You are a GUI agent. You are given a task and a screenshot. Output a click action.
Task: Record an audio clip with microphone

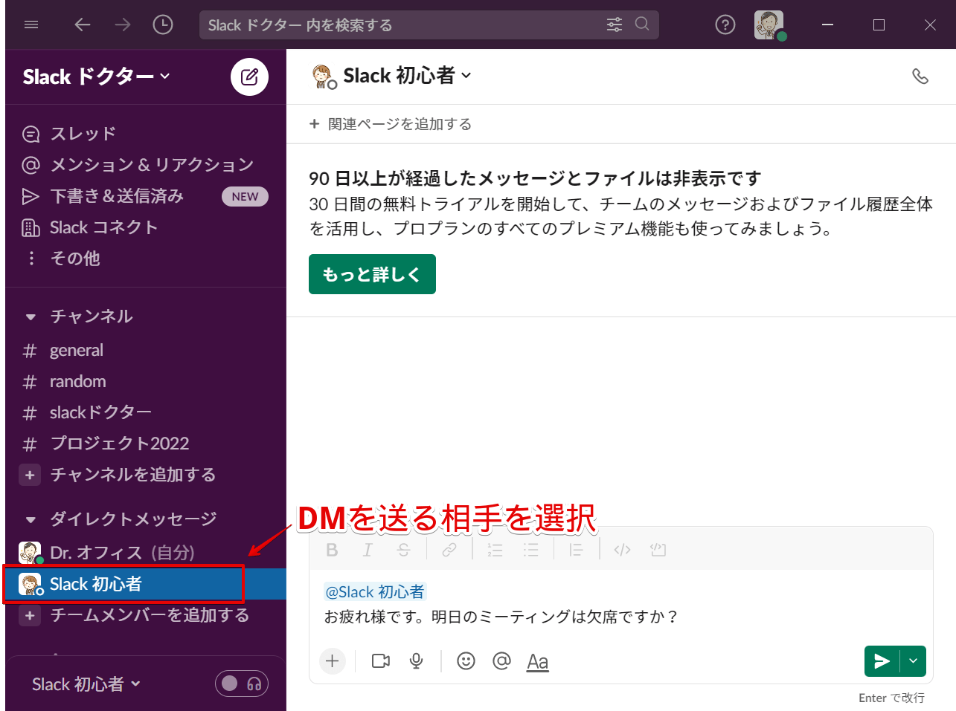tap(417, 661)
